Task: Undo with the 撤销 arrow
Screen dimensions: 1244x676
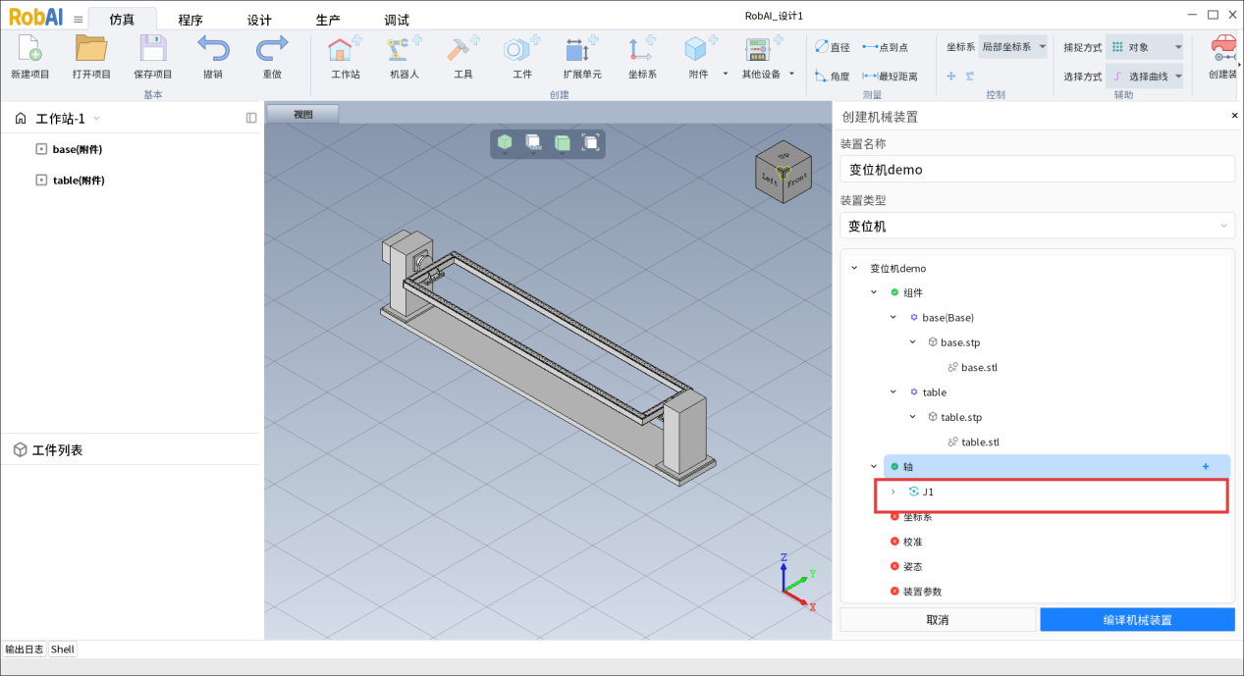Action: click(x=213, y=49)
